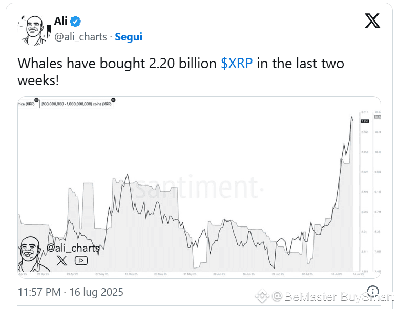Follow the account via Segui

[x=129, y=37]
